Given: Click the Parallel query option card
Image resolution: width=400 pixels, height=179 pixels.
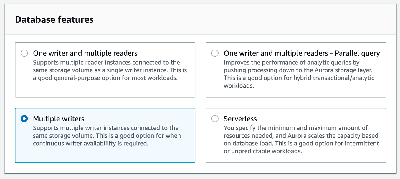Looking at the screenshot, I should pyautogui.click(x=296, y=70).
